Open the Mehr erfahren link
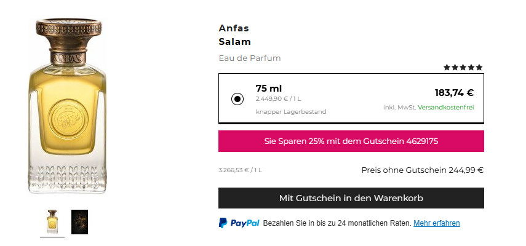This screenshot has height=246, width=526. [436, 223]
